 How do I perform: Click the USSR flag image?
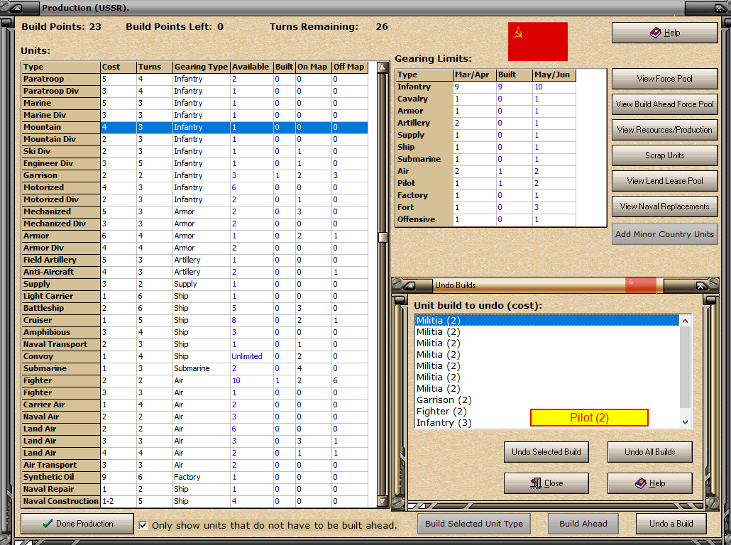(537, 41)
